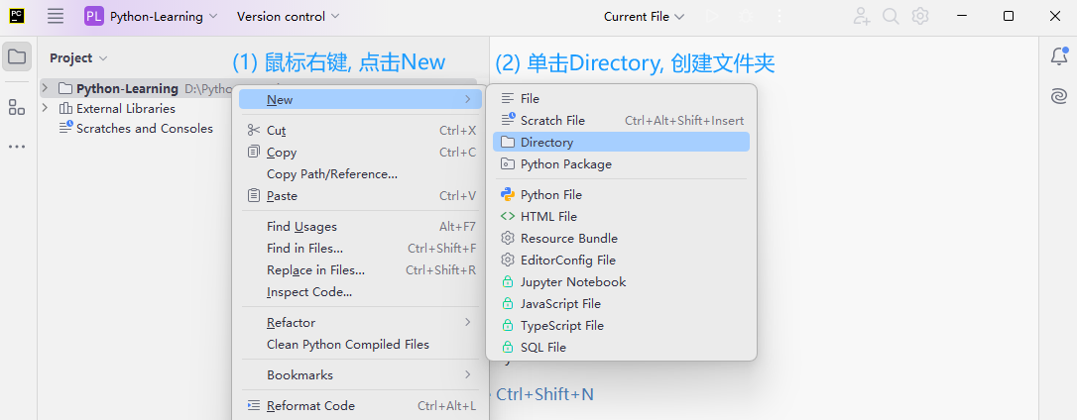Open the Version control dropdown
This screenshot has width=1077, height=420.
288,17
